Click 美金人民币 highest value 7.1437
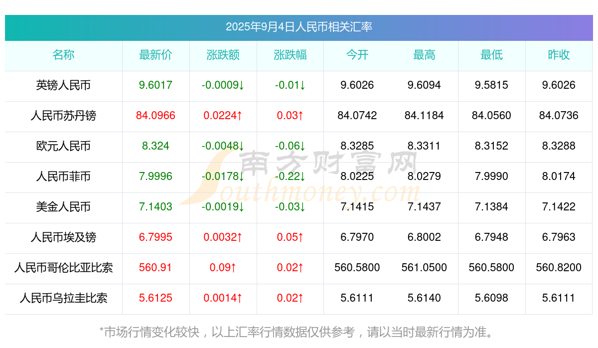598x348 pixels. click(x=424, y=207)
